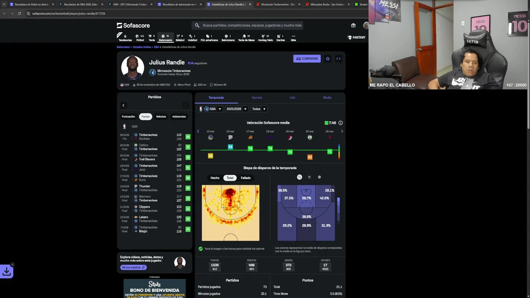Viewport: 530px width, 298px height.
Task: Open the Dardos sport icon
Action: tap(280, 38)
